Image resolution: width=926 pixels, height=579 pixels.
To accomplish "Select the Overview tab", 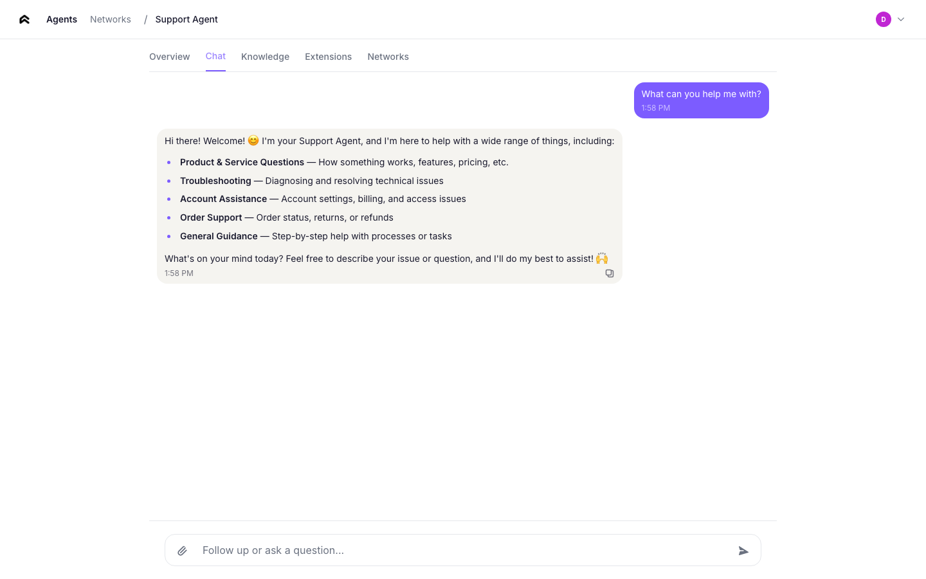I will pyautogui.click(x=169, y=57).
